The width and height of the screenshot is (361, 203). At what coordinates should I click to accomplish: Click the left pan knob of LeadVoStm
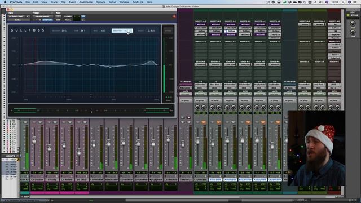pos(271,108)
